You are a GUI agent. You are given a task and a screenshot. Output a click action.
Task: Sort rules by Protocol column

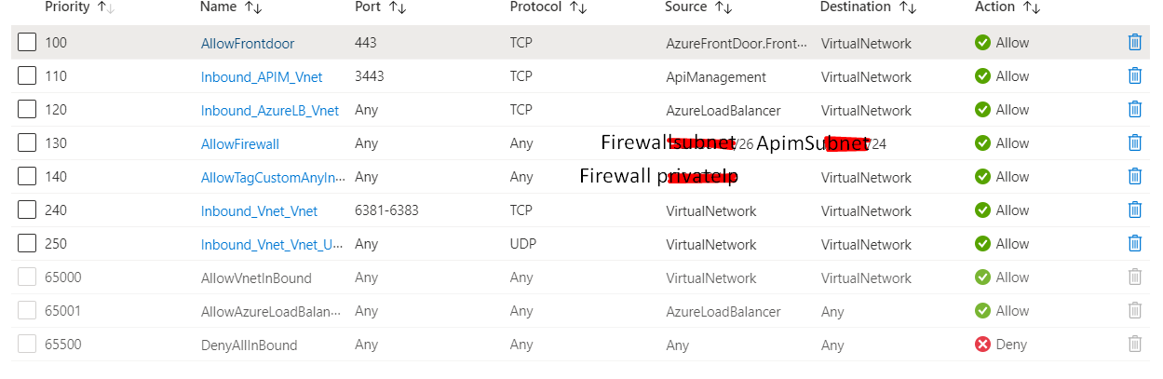[548, 7]
